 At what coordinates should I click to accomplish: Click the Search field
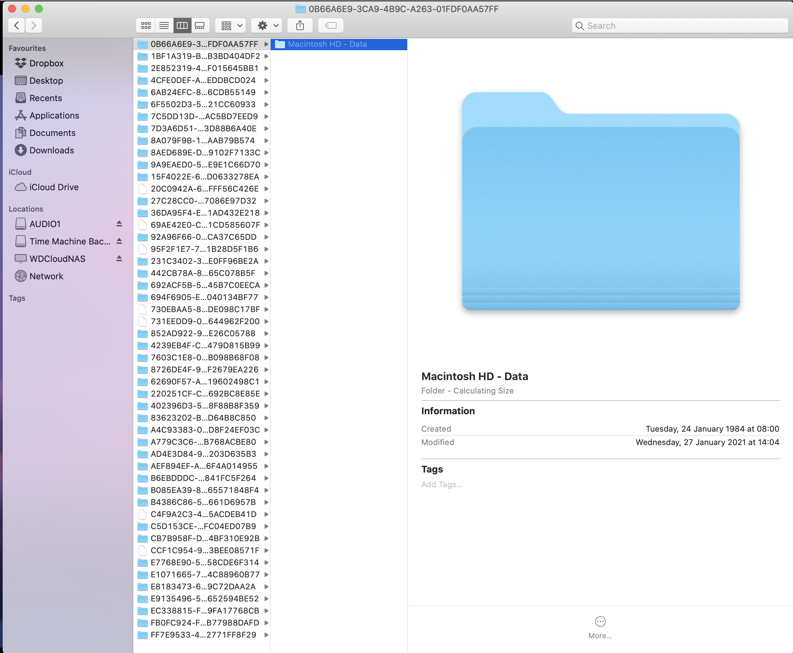pyautogui.click(x=679, y=25)
